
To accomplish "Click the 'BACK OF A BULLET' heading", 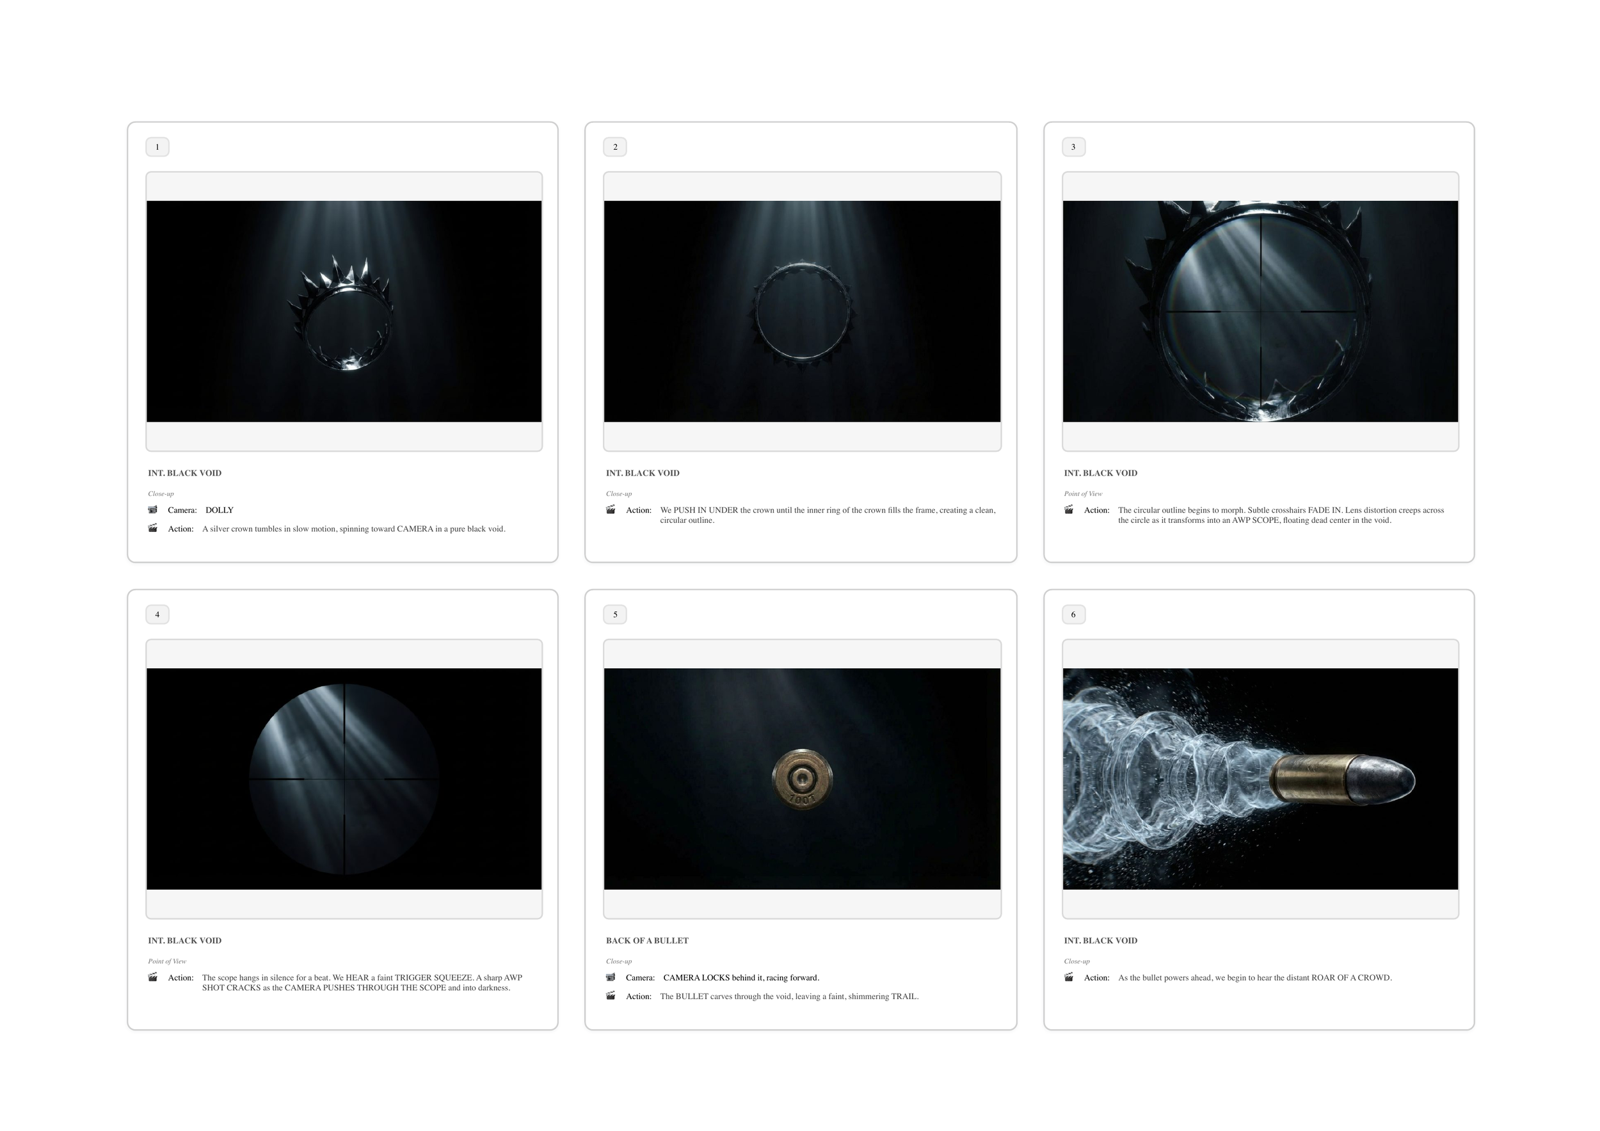I will click(648, 941).
